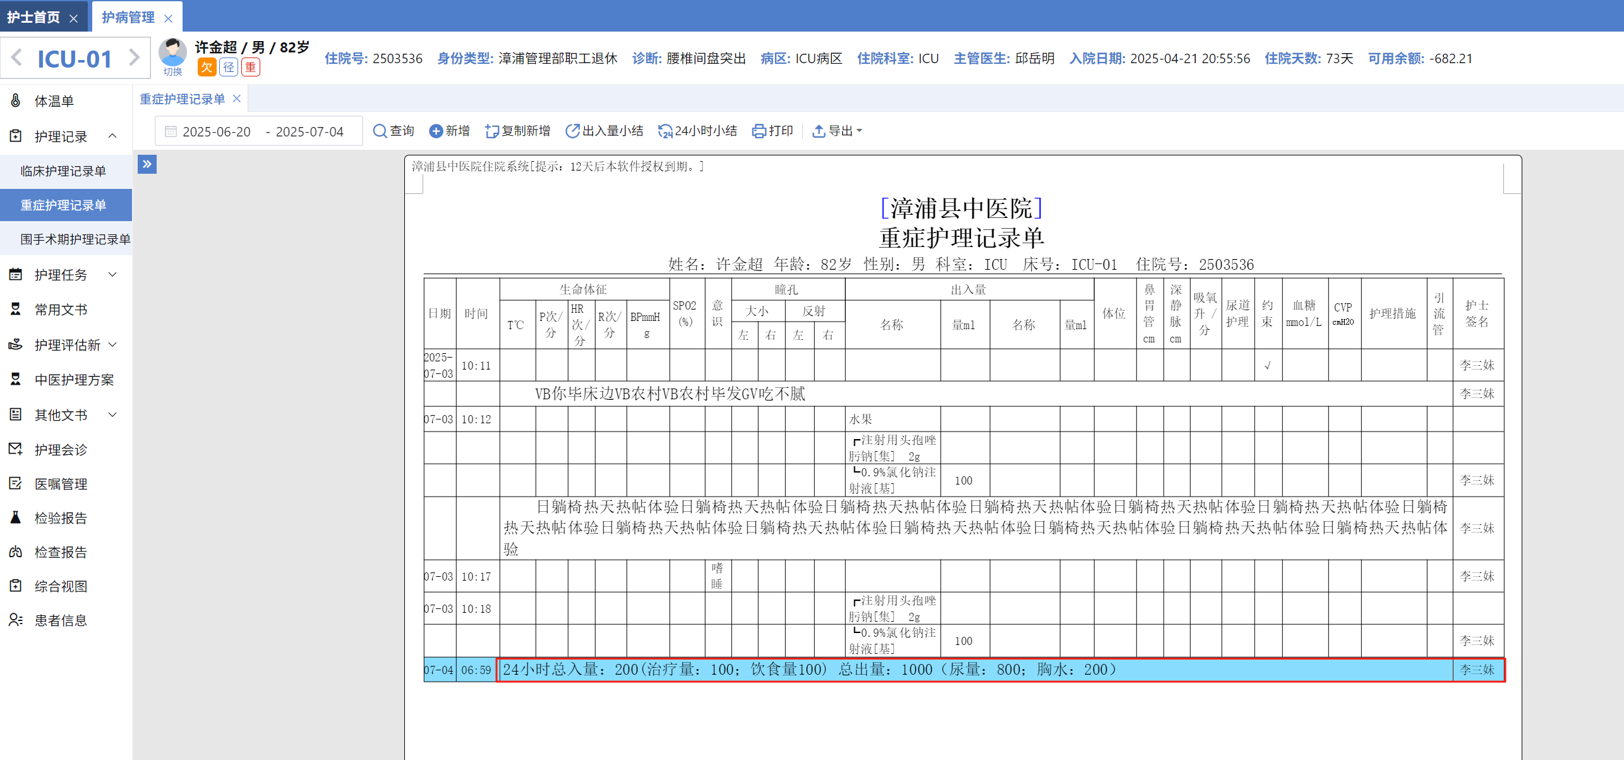
Task: Click the 24小时小结 summary icon
Action: point(665,131)
